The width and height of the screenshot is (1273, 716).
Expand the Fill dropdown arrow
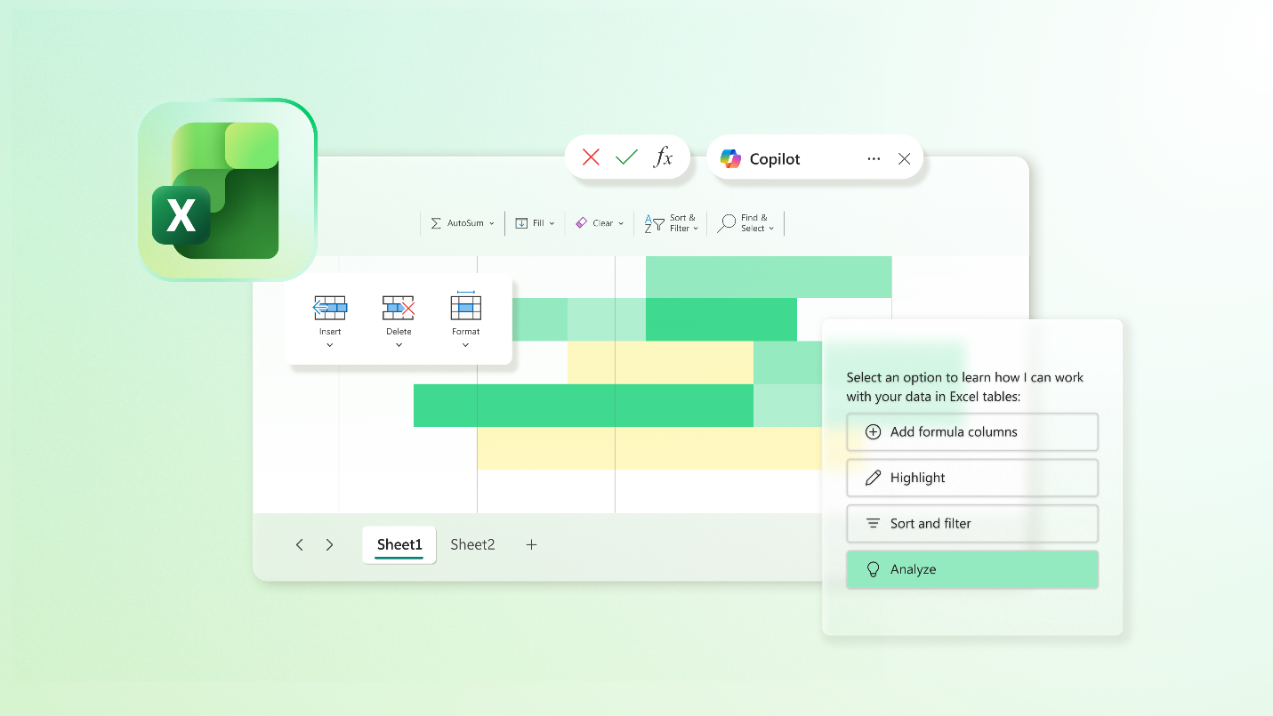552,223
